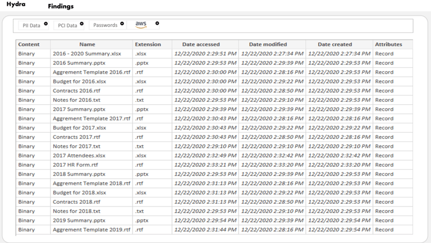Viewport: 431px width, 243px height.
Task: Select file Aggrement Template 2016.rtf
Action: [x=91, y=72]
